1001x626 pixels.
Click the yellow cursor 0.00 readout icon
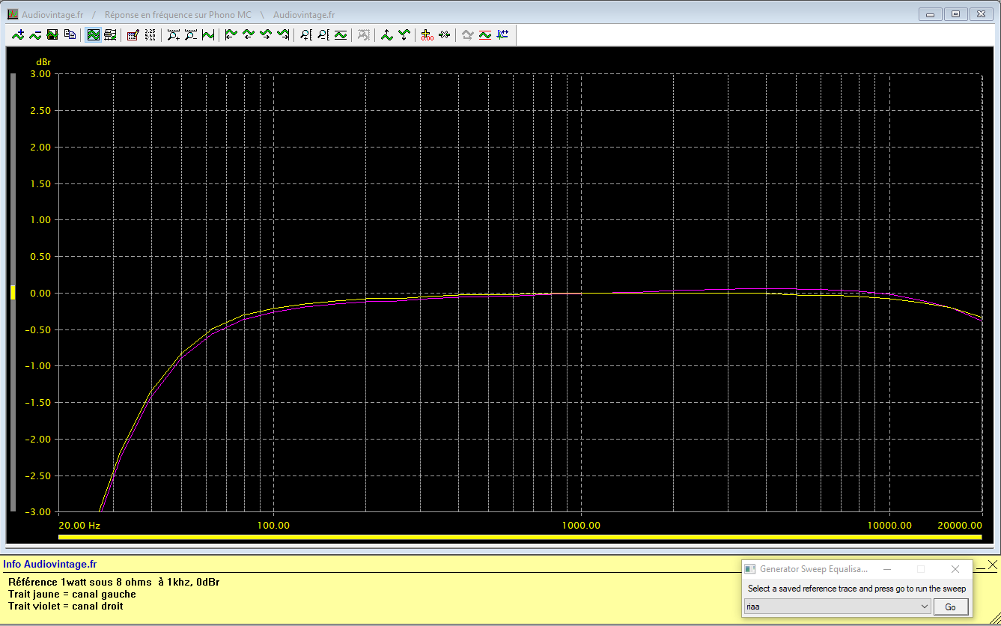pyautogui.click(x=428, y=34)
